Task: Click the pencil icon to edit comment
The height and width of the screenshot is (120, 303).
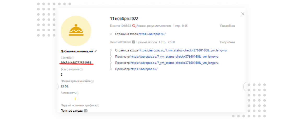Action: [96, 51]
